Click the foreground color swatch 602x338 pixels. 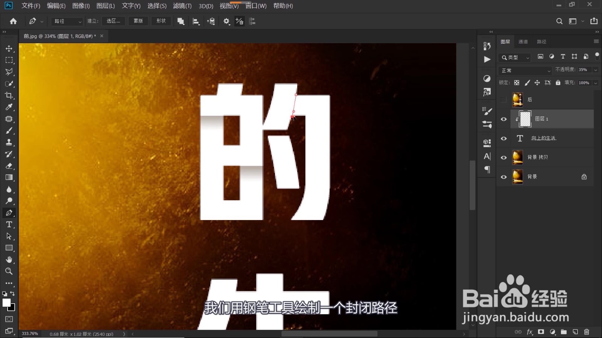6,303
